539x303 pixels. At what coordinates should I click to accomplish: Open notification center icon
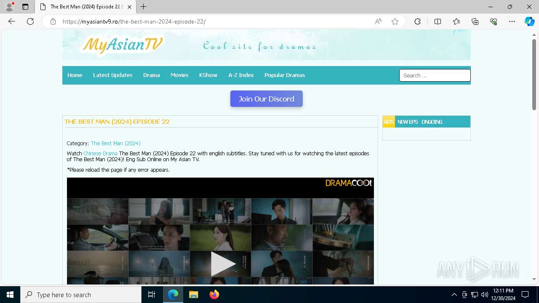click(525, 295)
